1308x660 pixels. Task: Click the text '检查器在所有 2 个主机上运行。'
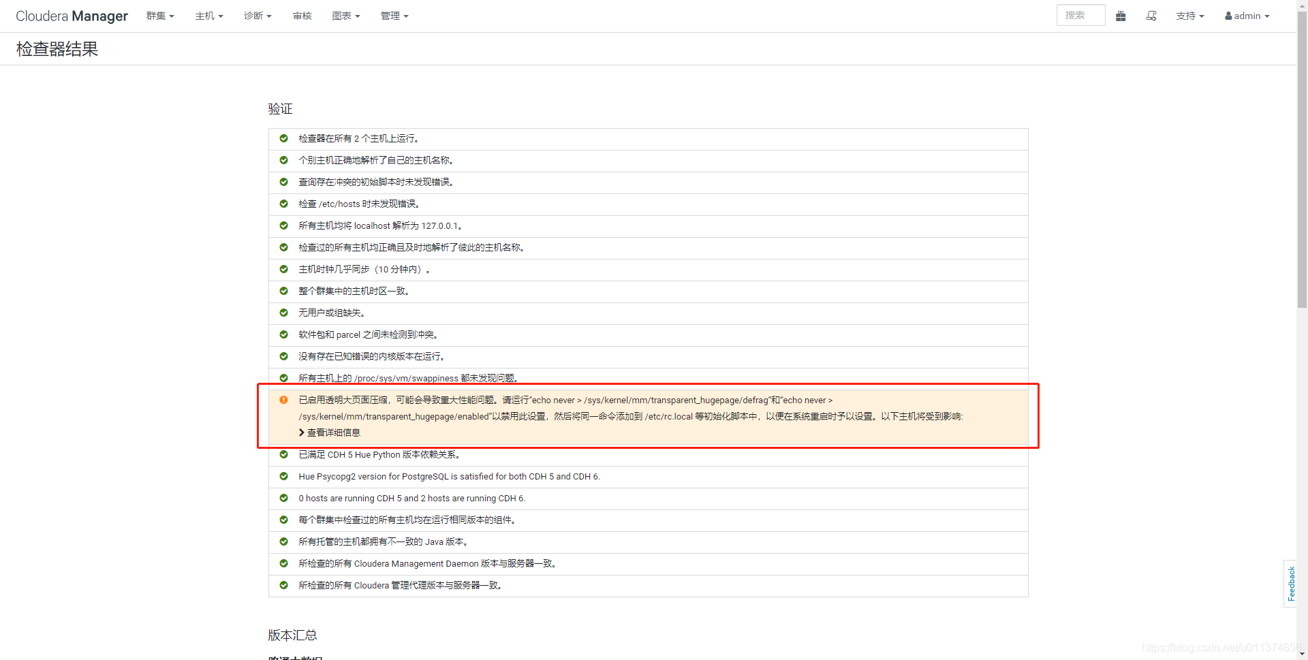click(360, 138)
